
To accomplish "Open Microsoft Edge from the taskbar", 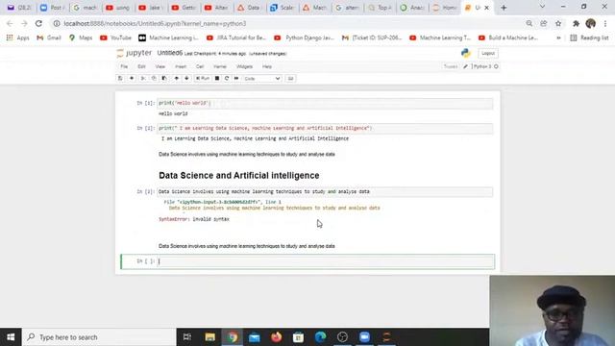I will [320, 337].
